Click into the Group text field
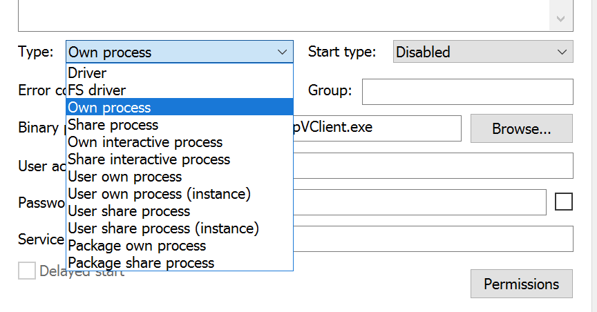Screen dimensions: 597x312 (467, 91)
